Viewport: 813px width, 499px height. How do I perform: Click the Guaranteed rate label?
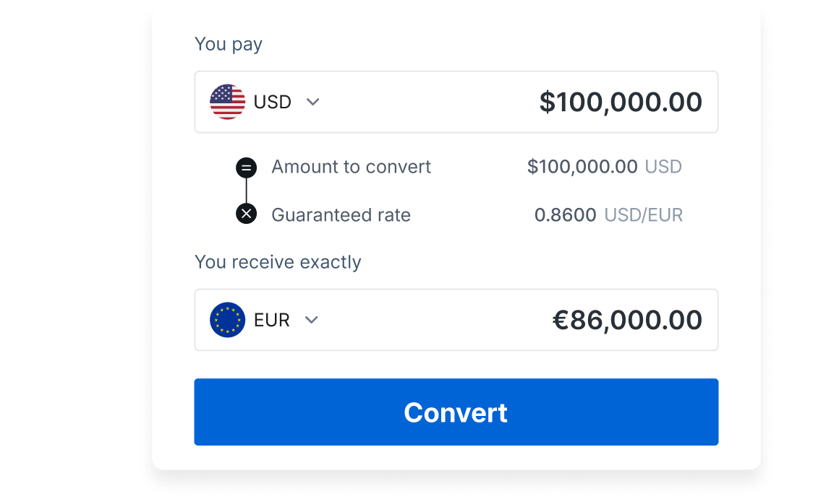click(x=341, y=214)
